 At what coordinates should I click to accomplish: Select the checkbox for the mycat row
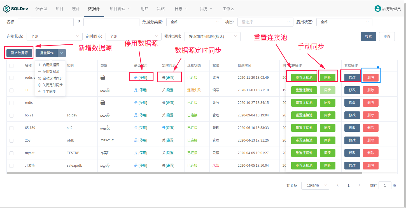(11, 153)
